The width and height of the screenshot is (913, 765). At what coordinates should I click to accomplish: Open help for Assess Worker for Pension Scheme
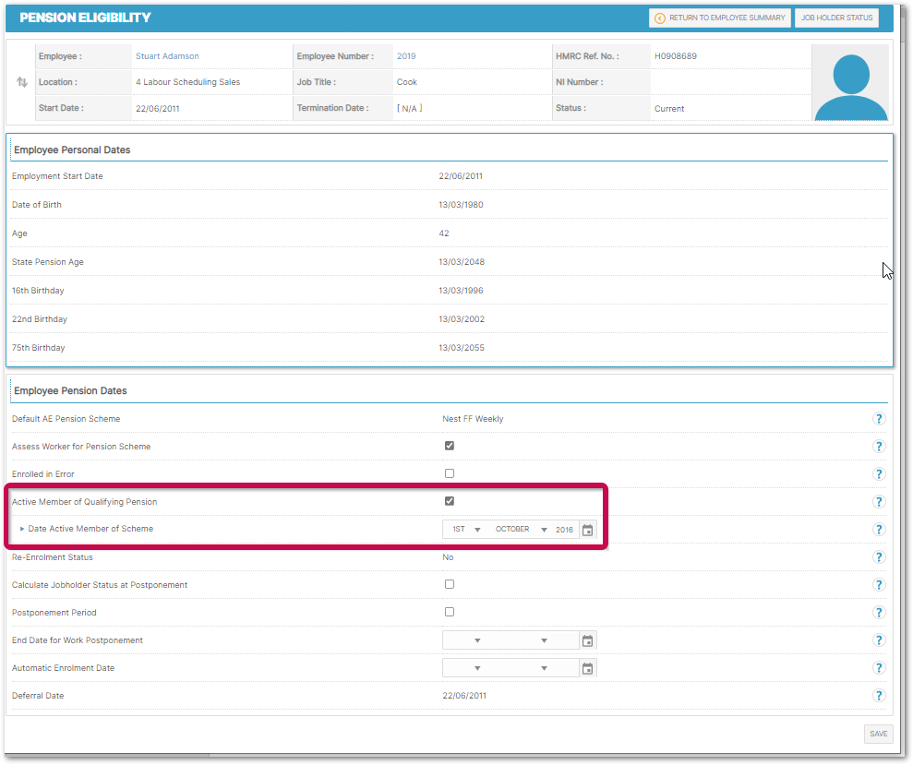(x=879, y=447)
